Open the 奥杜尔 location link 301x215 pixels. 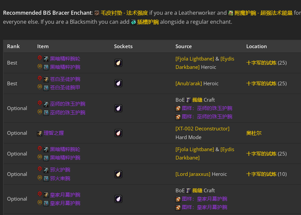254,133
